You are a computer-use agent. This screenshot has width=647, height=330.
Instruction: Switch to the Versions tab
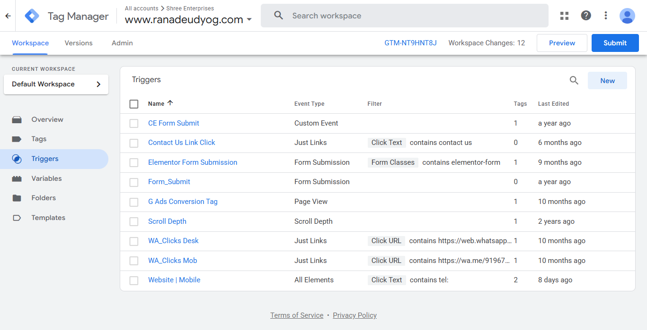coord(79,43)
